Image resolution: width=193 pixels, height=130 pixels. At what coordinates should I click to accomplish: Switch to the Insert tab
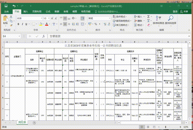(x=26, y=11)
